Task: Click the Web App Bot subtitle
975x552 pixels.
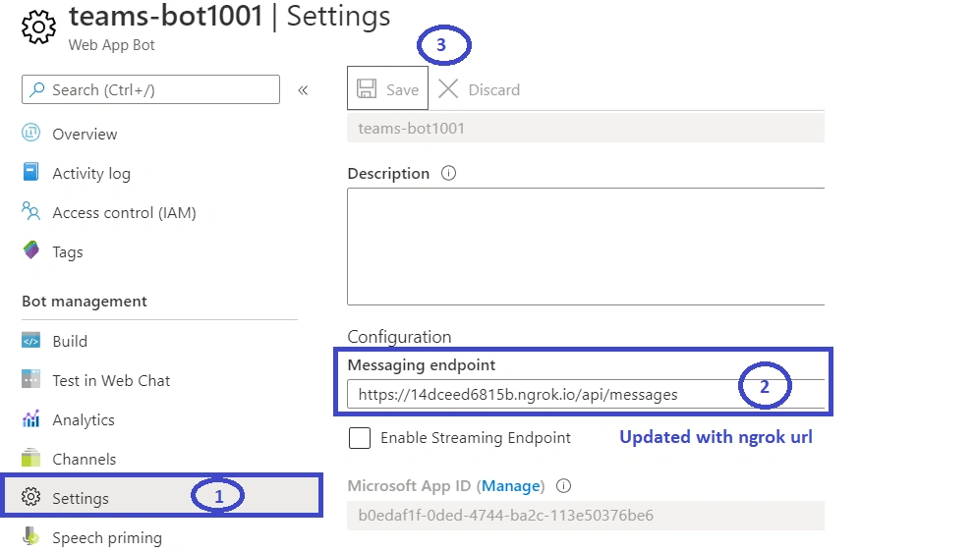Action: click(111, 45)
